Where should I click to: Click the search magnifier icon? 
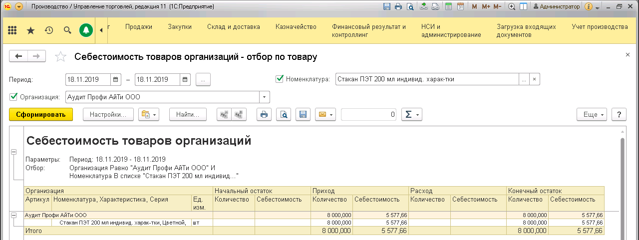(x=67, y=30)
